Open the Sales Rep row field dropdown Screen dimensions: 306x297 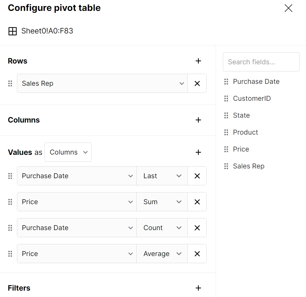click(182, 83)
